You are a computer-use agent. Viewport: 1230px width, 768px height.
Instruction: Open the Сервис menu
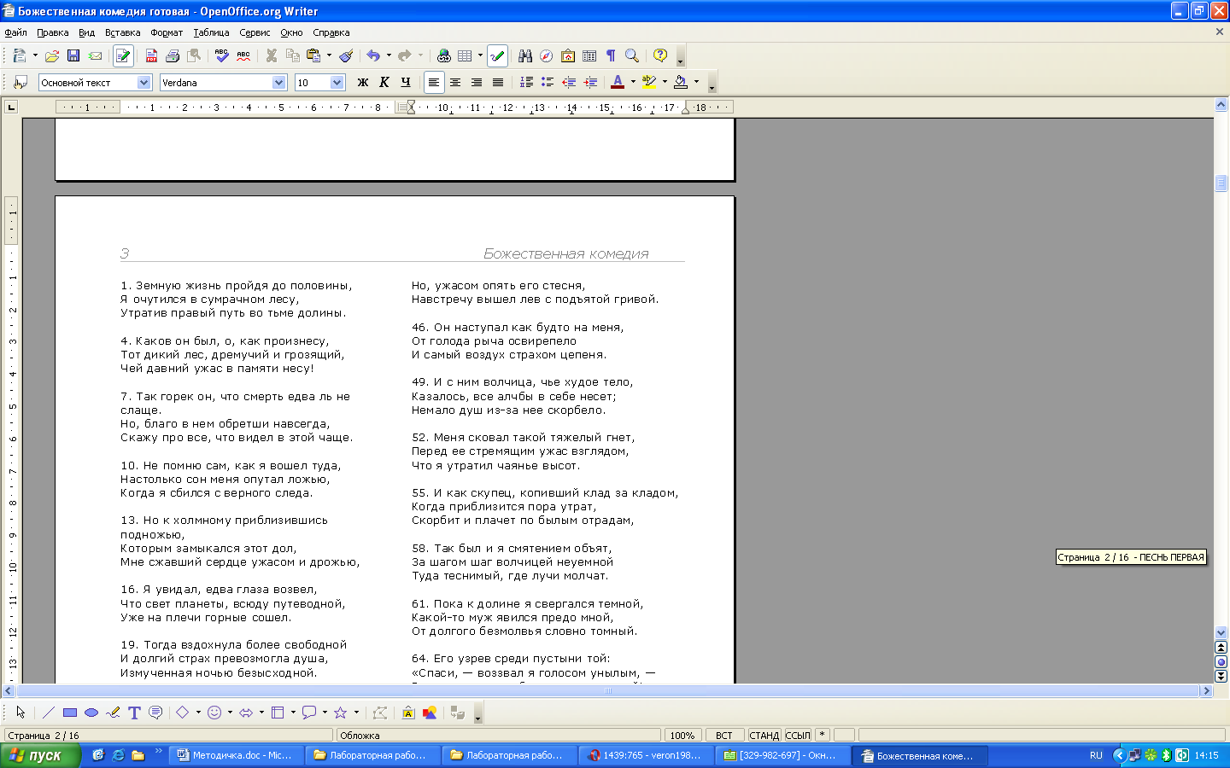pos(255,32)
